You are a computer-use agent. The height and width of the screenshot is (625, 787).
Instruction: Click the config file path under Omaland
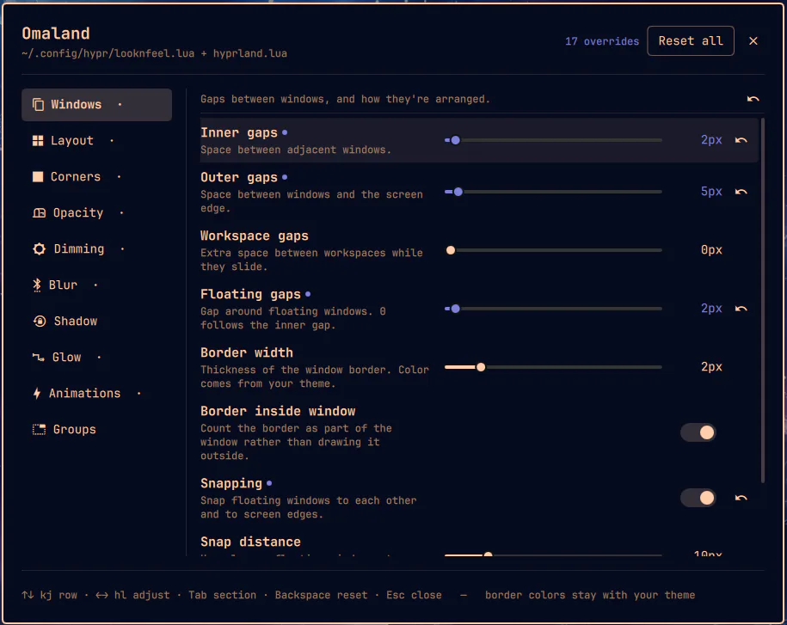coord(154,53)
